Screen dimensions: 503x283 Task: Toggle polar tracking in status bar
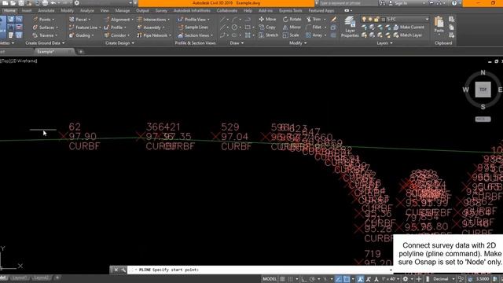point(312,279)
